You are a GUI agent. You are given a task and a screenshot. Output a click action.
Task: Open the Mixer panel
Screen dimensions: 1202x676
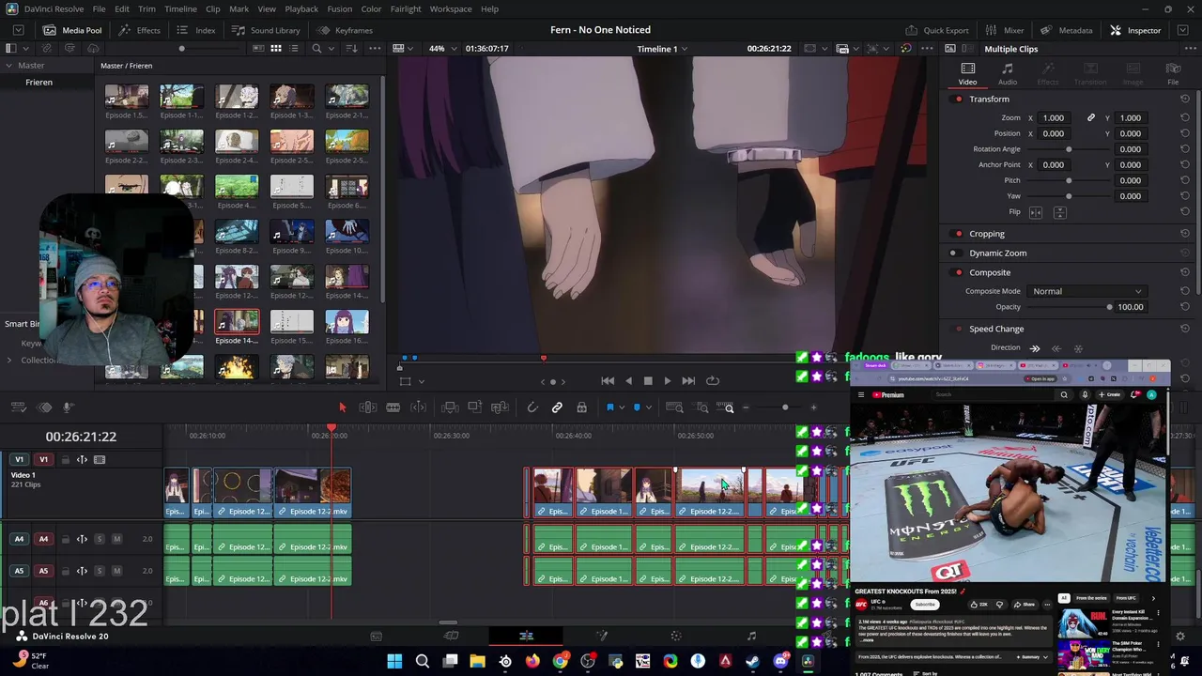(x=1005, y=30)
